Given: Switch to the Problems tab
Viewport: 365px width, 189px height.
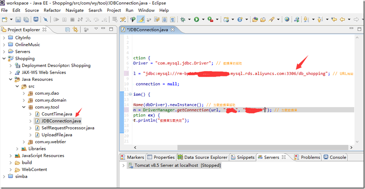Looking at the screenshot, I should point(307,157).
